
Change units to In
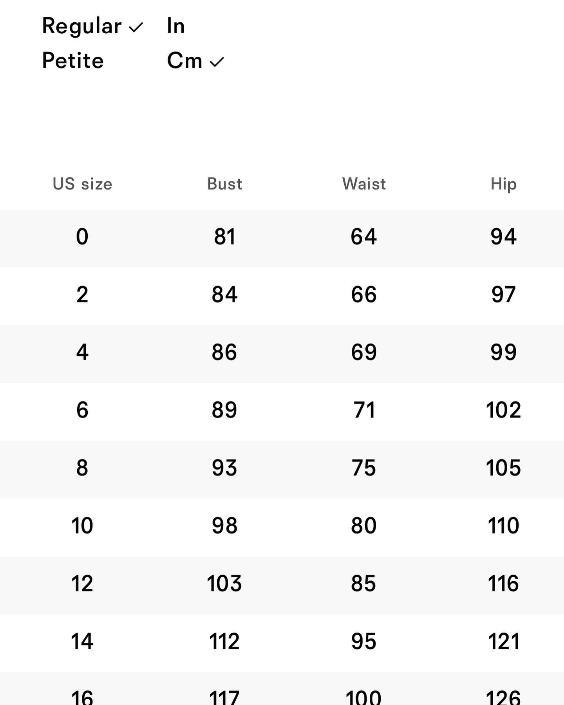click(175, 26)
